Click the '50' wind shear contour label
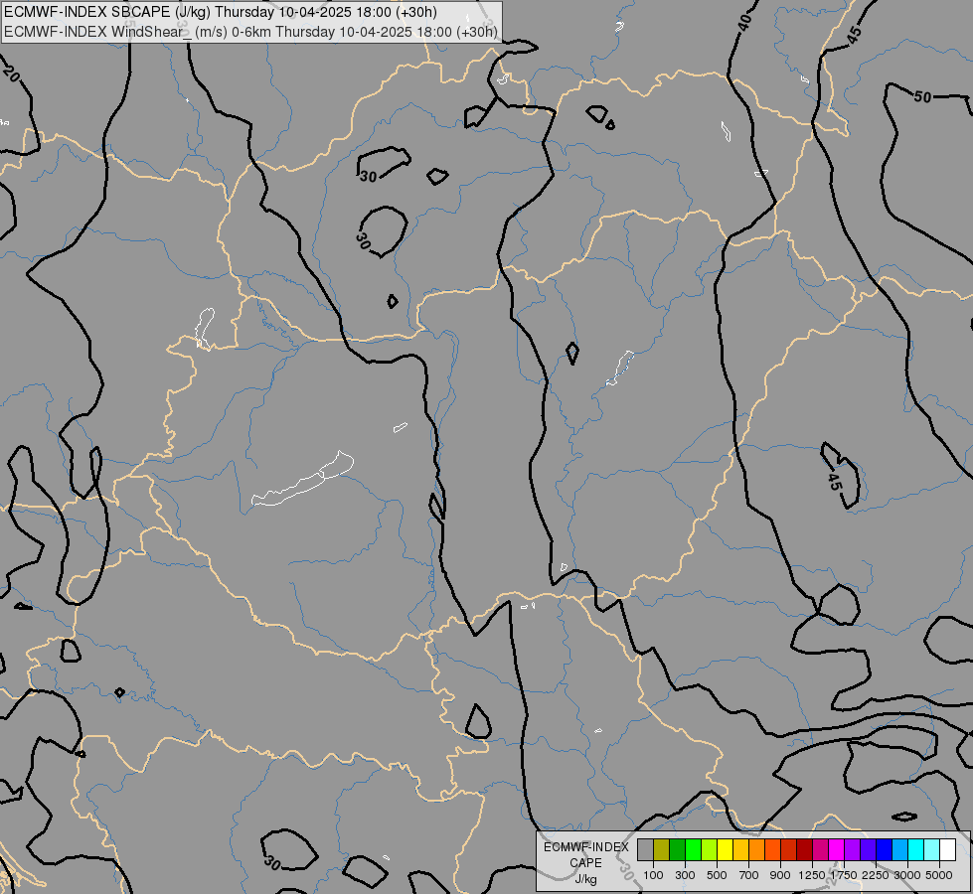 point(922,97)
